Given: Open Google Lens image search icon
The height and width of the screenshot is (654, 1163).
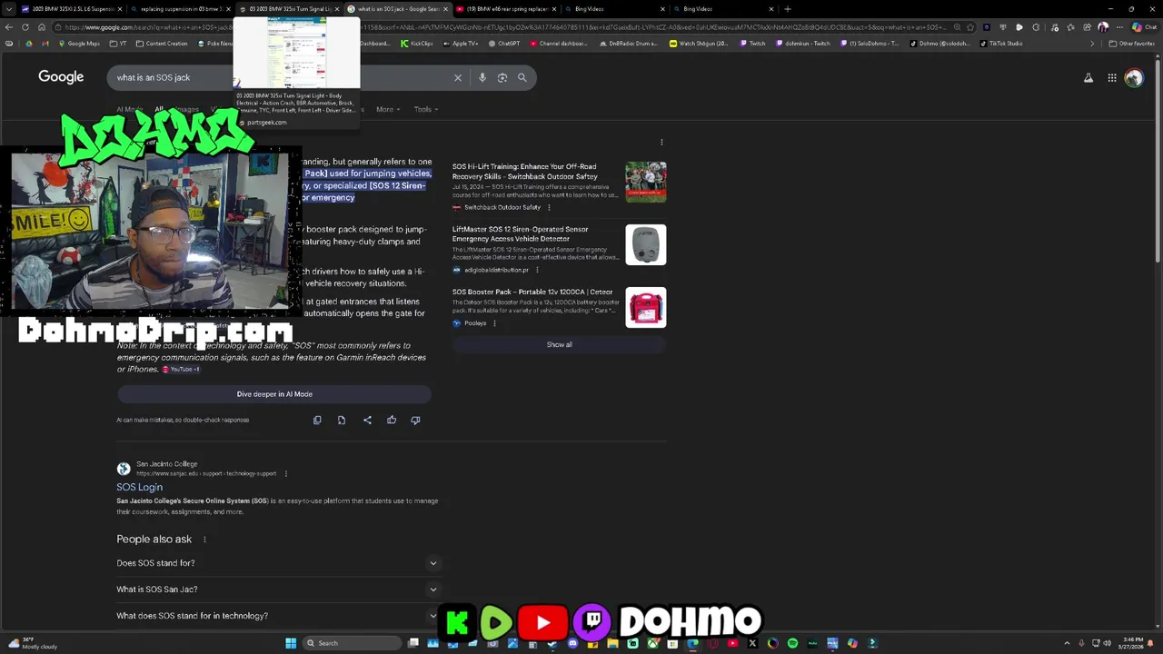Looking at the screenshot, I should [x=502, y=77].
